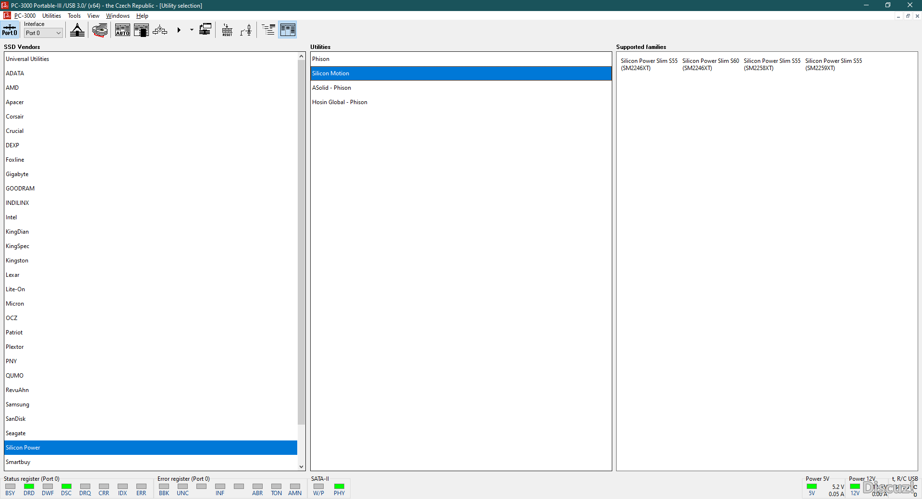Select Intel vendor
Image resolution: width=922 pixels, height=499 pixels.
pos(151,217)
